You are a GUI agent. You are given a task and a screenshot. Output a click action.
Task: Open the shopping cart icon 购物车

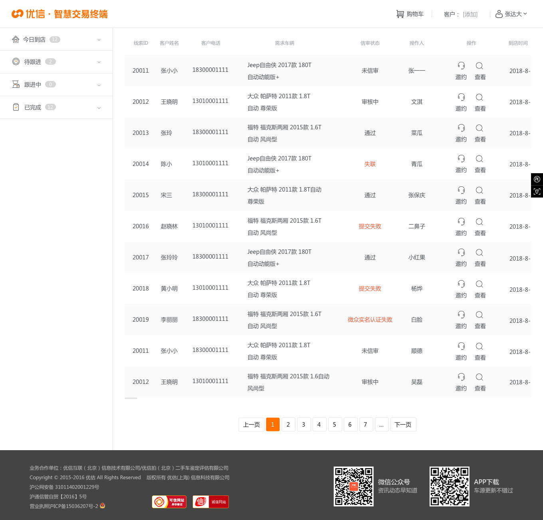pyautogui.click(x=400, y=14)
